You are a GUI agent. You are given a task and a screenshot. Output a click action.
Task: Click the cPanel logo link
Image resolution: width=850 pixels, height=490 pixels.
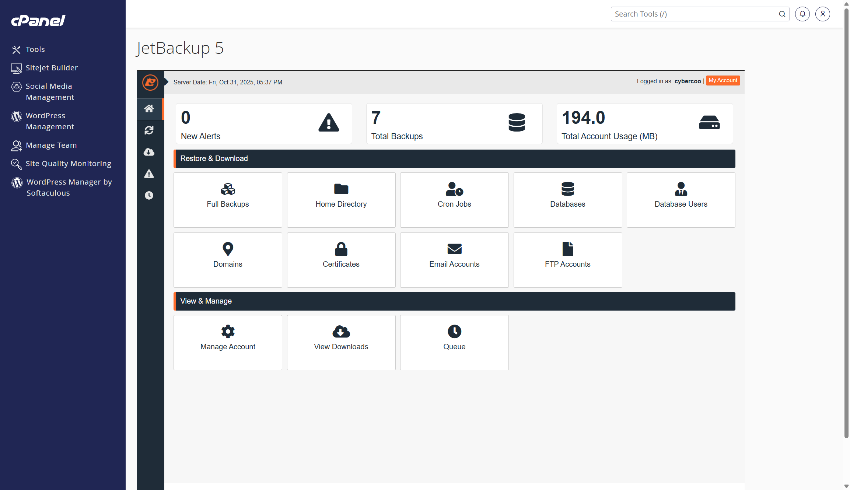38,21
